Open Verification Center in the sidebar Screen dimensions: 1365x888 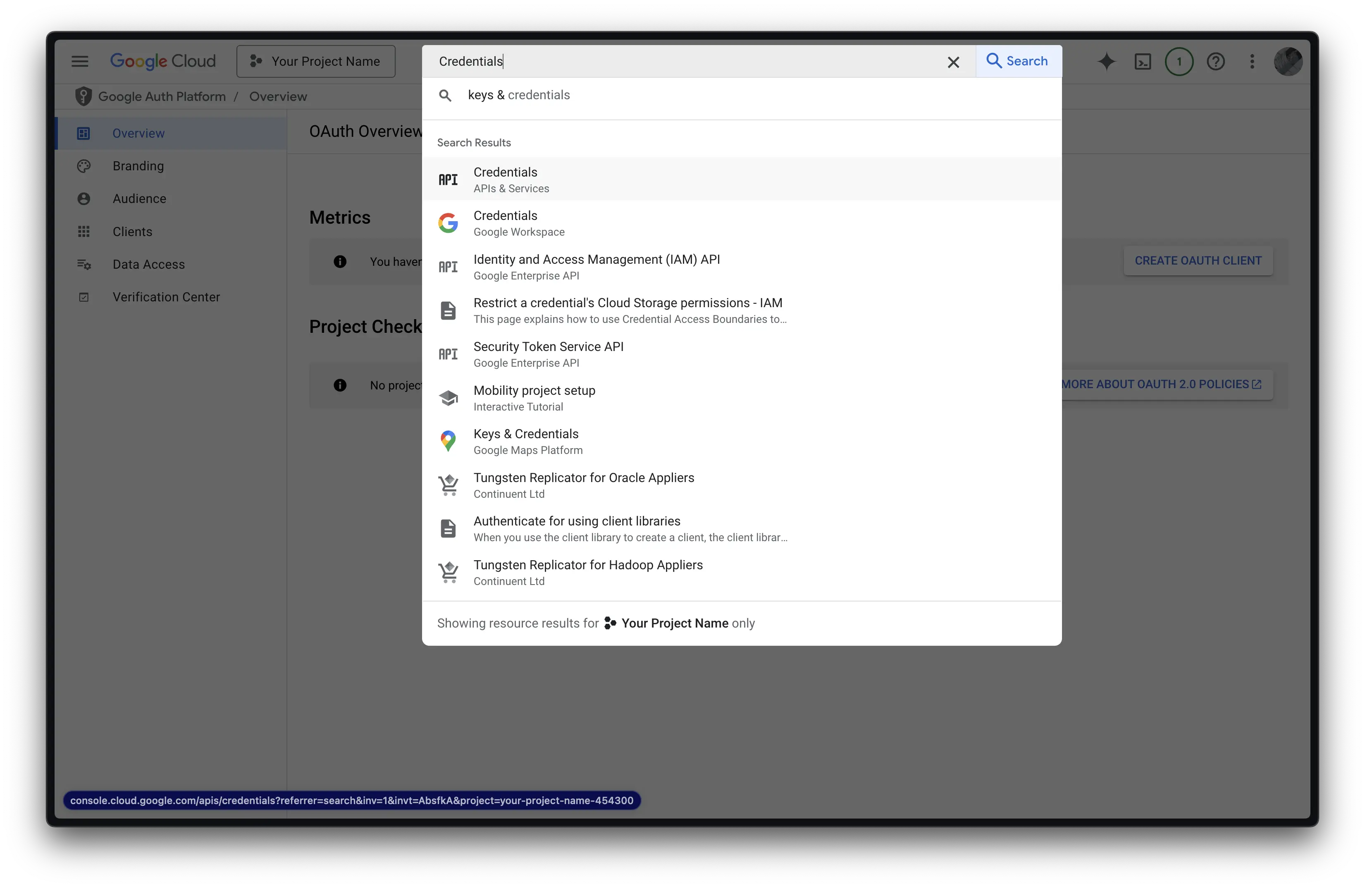(x=171, y=296)
